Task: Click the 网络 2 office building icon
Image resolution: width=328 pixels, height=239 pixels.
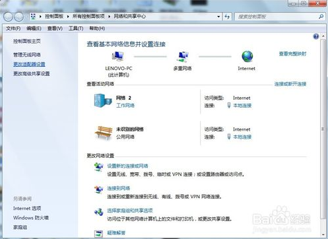Action: [x=103, y=100]
